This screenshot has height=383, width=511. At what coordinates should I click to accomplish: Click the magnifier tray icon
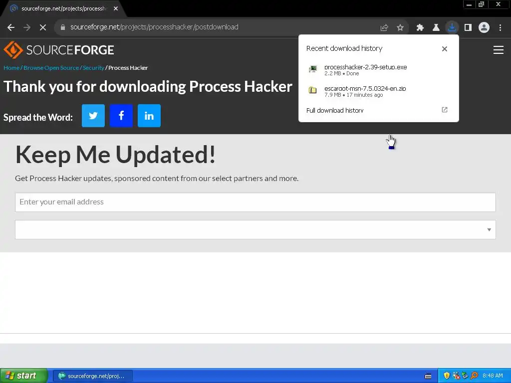tap(474, 376)
